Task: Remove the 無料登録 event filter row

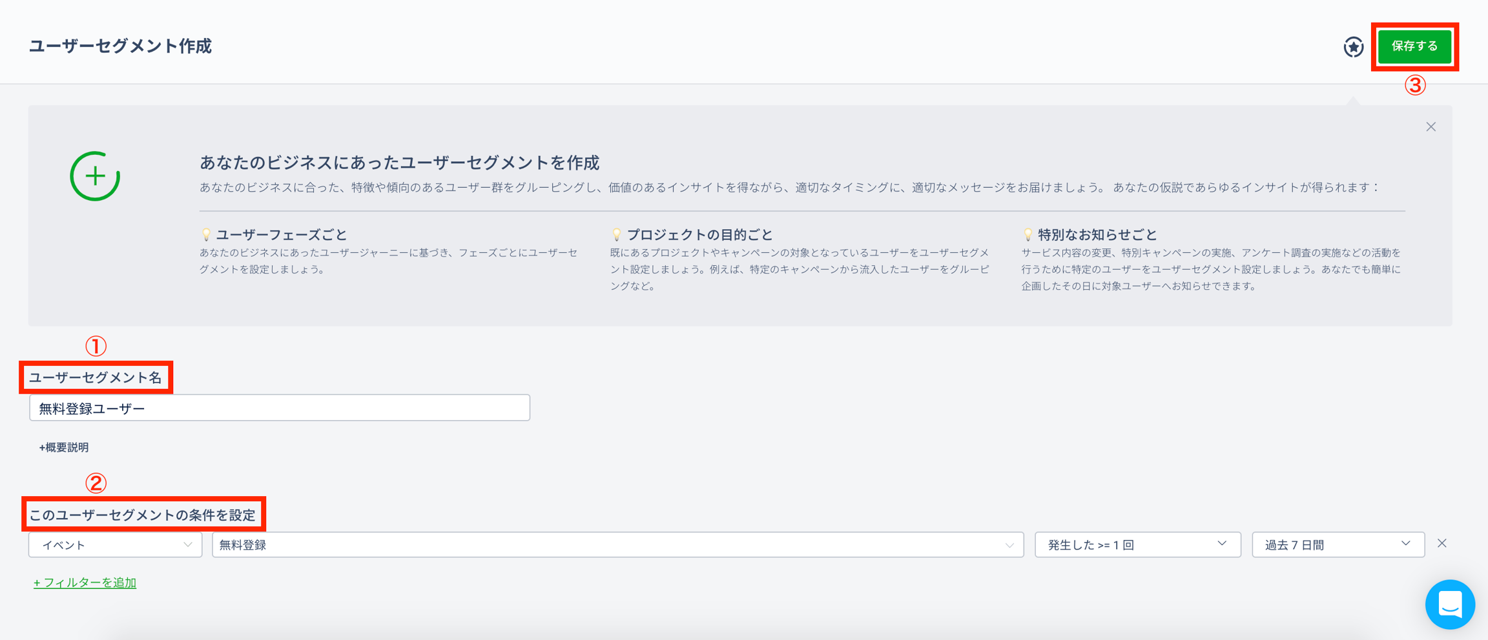Action: pyautogui.click(x=1442, y=544)
